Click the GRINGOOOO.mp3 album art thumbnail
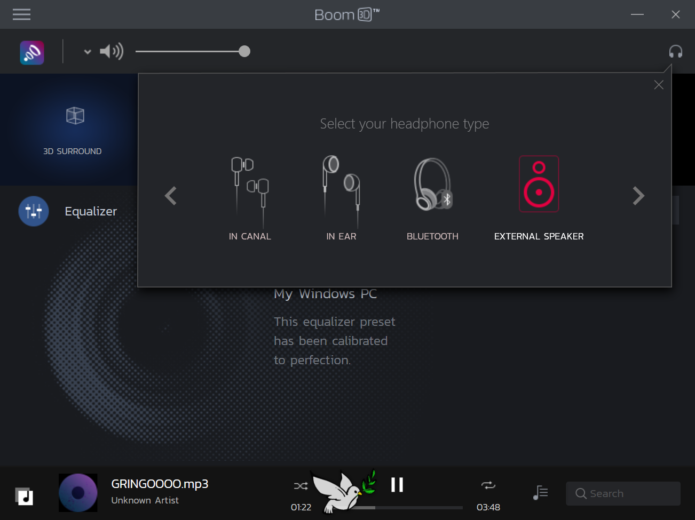 (x=78, y=493)
